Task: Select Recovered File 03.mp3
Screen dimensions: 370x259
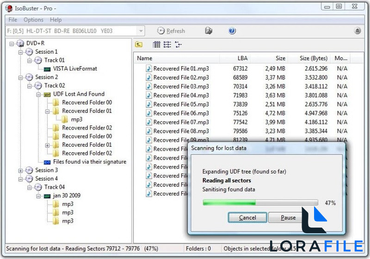Action: point(181,86)
